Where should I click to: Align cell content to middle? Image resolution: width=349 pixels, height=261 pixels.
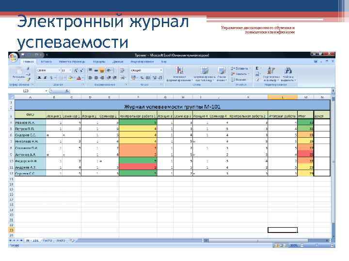point(96,71)
